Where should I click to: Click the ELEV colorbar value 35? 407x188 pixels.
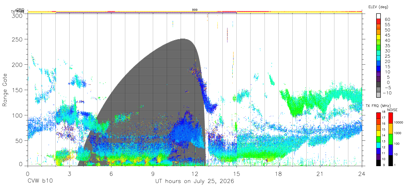(387, 45)
